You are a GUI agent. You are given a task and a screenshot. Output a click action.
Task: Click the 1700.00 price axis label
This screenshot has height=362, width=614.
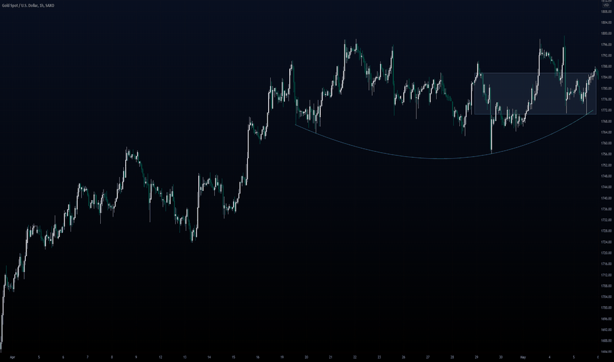[606, 307]
